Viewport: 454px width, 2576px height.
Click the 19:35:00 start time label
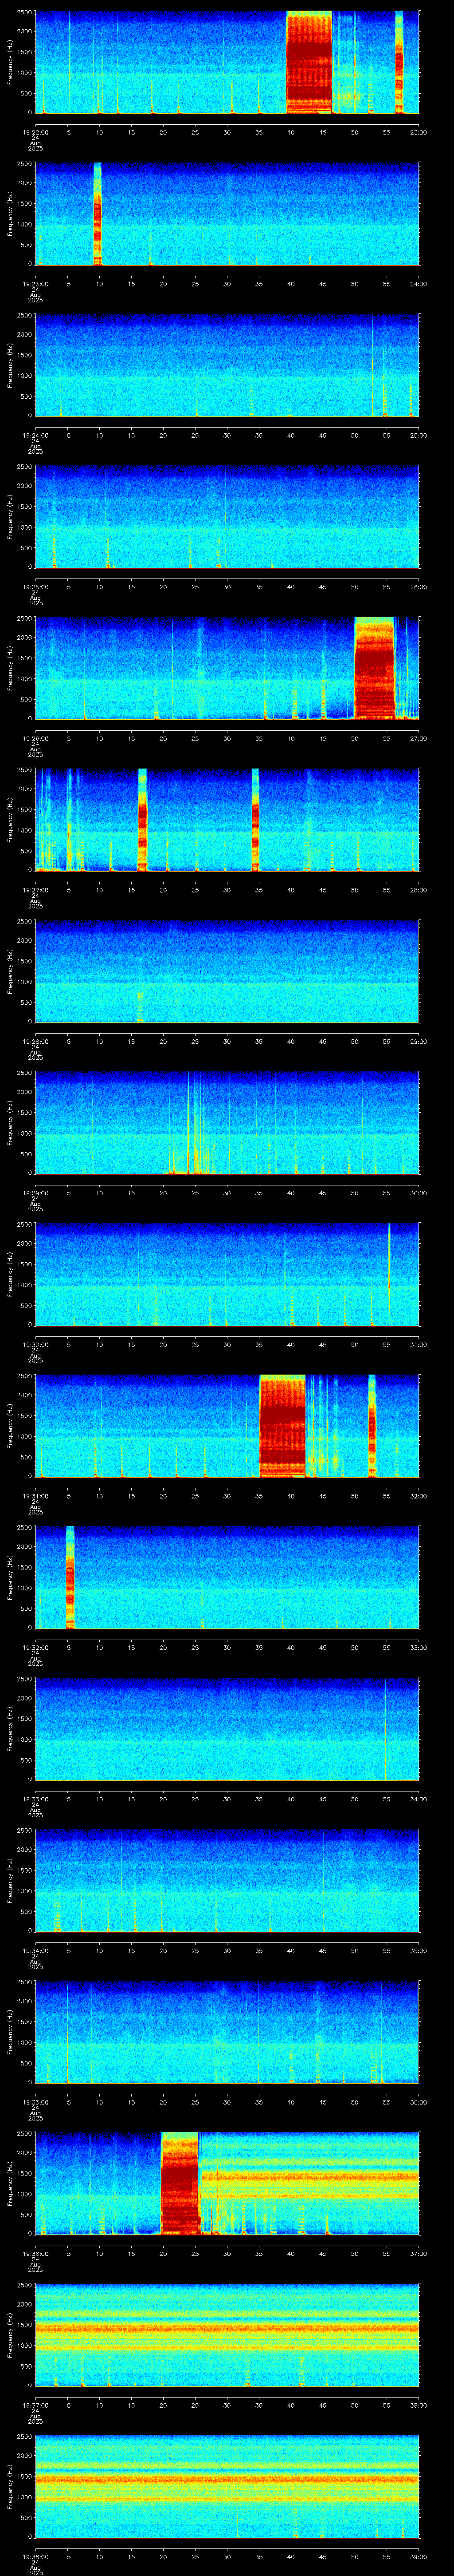[35, 2102]
